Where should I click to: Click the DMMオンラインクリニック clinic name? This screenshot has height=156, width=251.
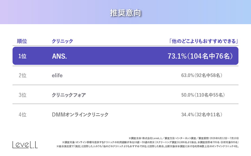pos(80,114)
